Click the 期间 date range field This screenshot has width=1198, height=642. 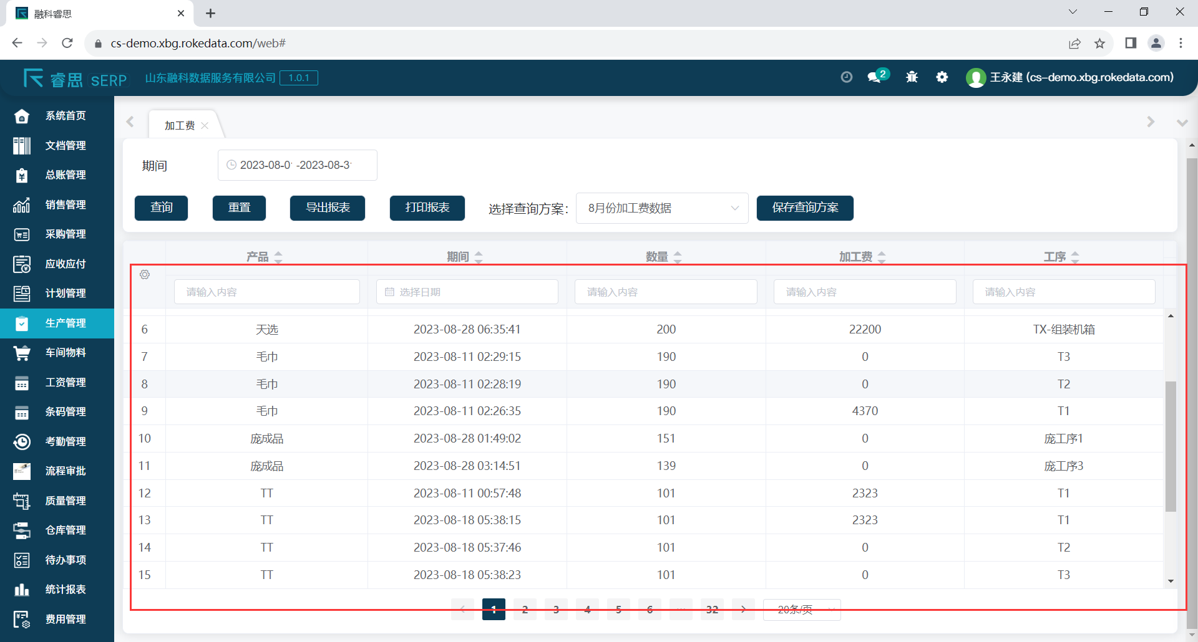click(x=297, y=165)
